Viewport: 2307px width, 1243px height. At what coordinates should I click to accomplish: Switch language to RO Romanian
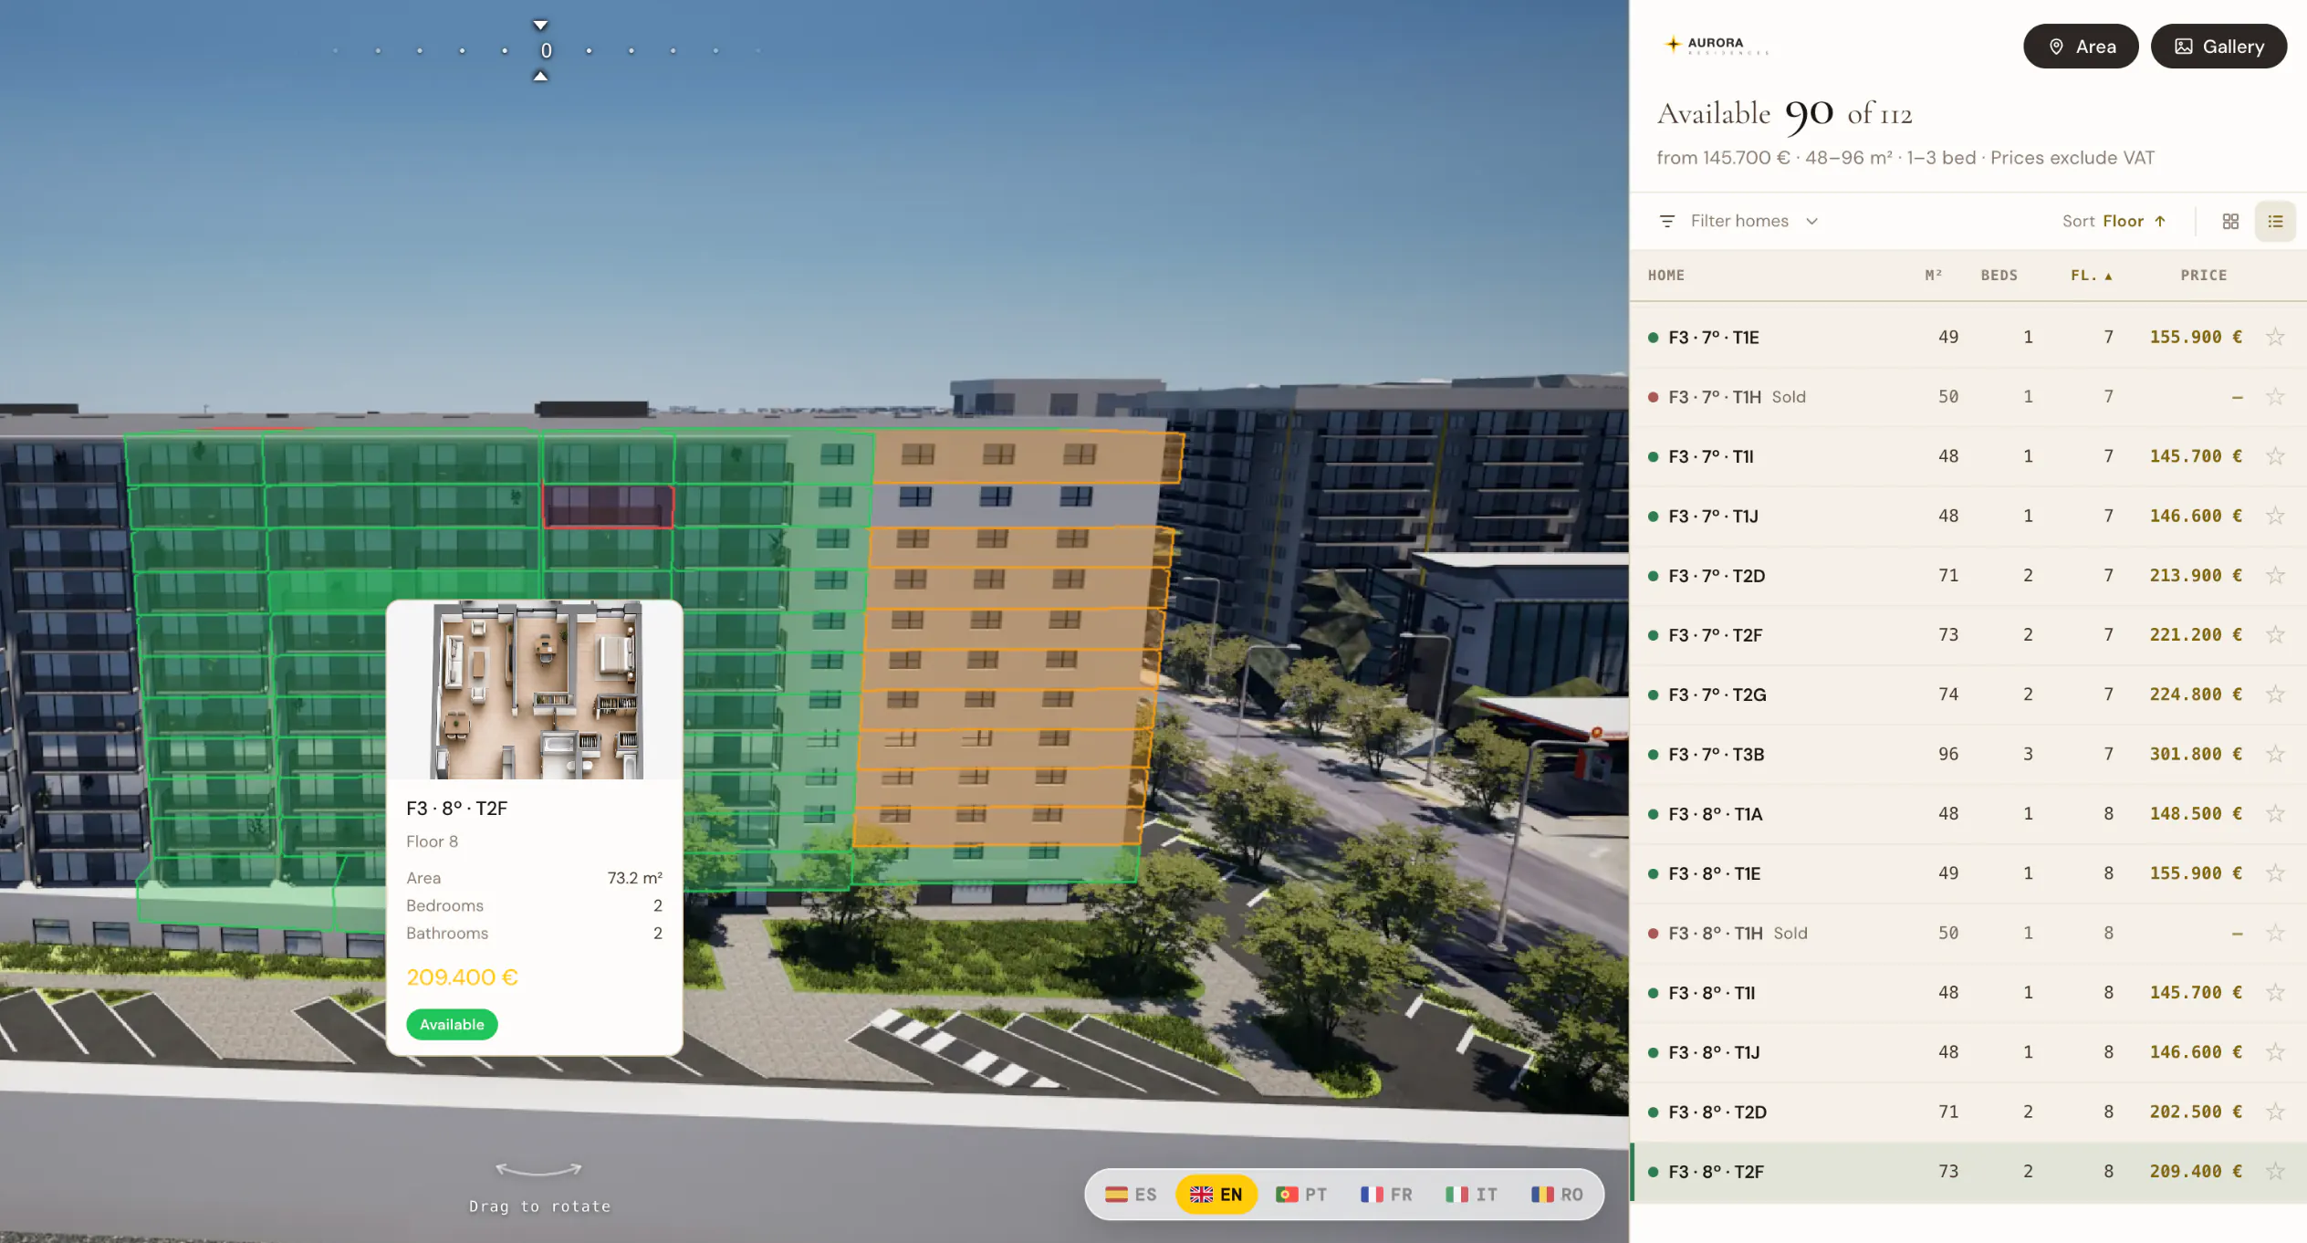coord(1557,1195)
